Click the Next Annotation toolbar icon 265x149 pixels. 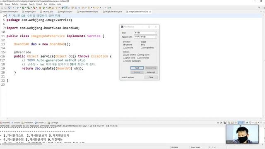tap(84, 7)
